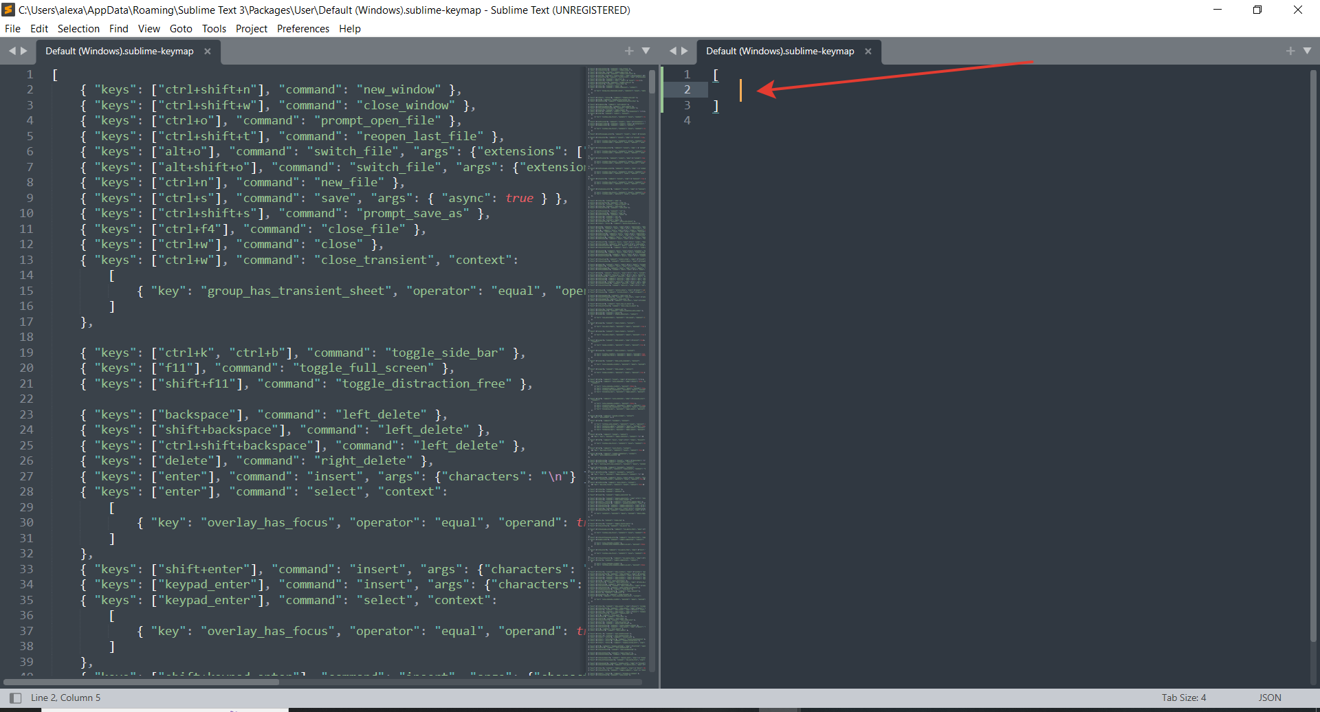Screen dimensions: 1320x712
Task: Close the right pane keymap tab
Action: (x=868, y=51)
